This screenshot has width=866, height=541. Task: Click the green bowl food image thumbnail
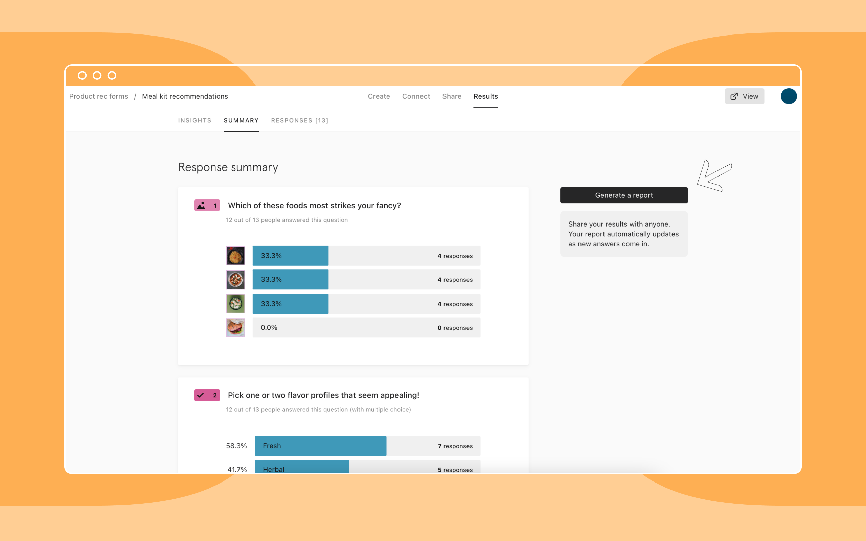tap(236, 304)
